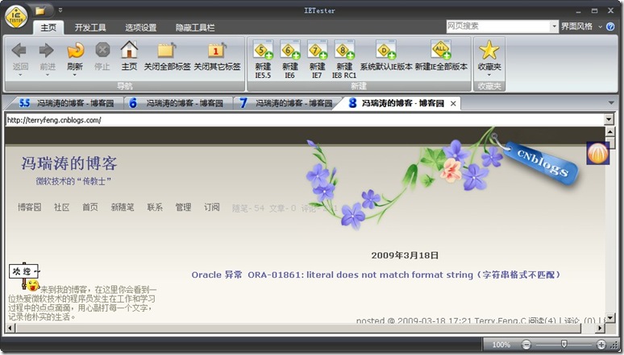Click the 2009年3月18日 date heading
The image size is (624, 355).
405,255
